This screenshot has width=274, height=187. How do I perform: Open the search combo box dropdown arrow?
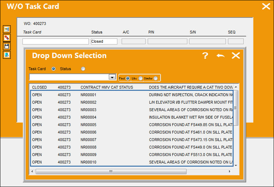click(x=112, y=77)
